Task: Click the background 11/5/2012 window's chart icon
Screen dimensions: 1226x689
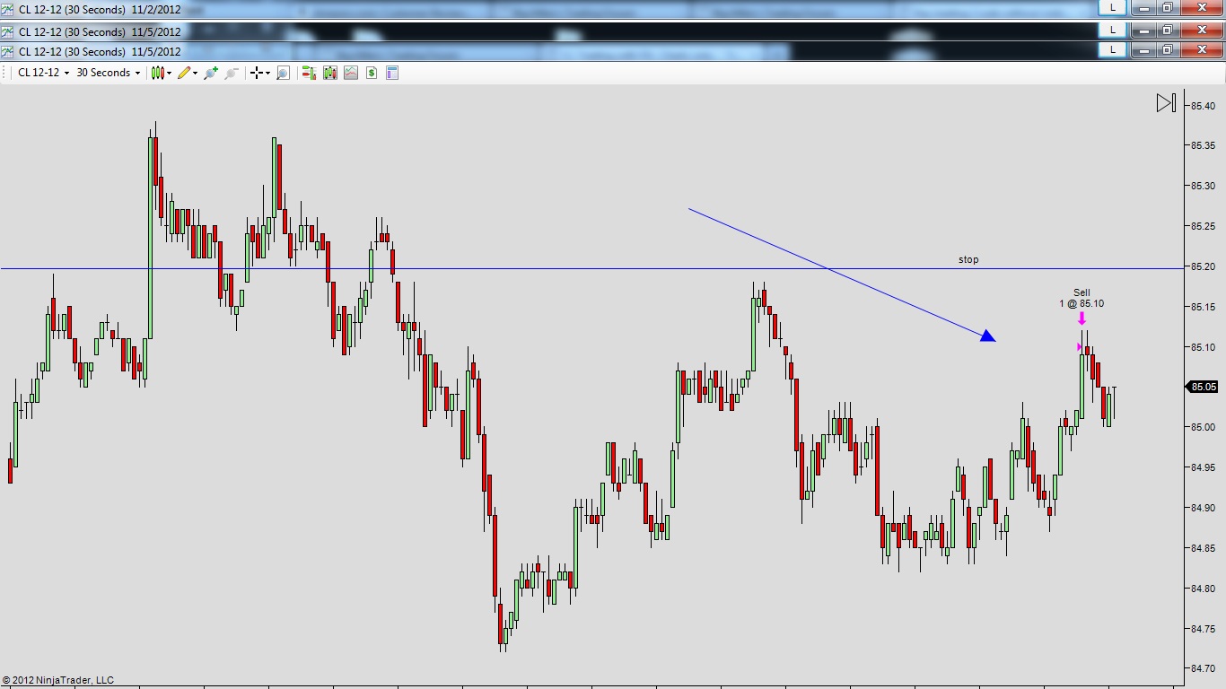Action: [8, 31]
